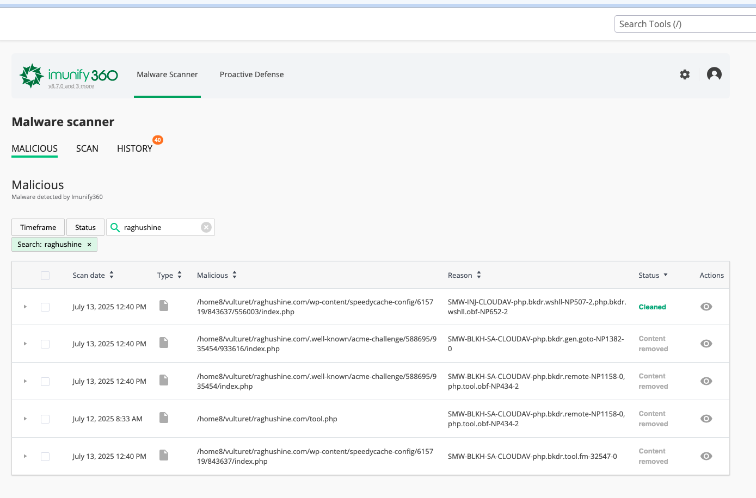This screenshot has width=756, height=498.
Task: Tick the checkbox of the first row
Action: [x=45, y=307]
